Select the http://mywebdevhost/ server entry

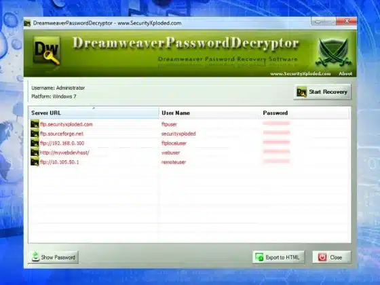tap(64, 153)
